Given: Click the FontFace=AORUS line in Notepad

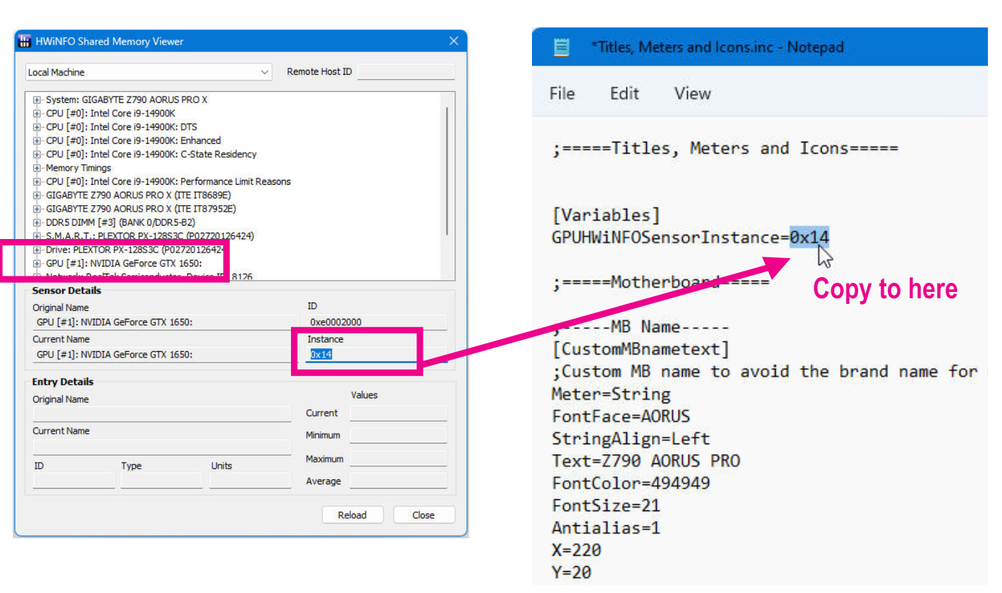Looking at the screenshot, I should pyautogui.click(x=621, y=417).
